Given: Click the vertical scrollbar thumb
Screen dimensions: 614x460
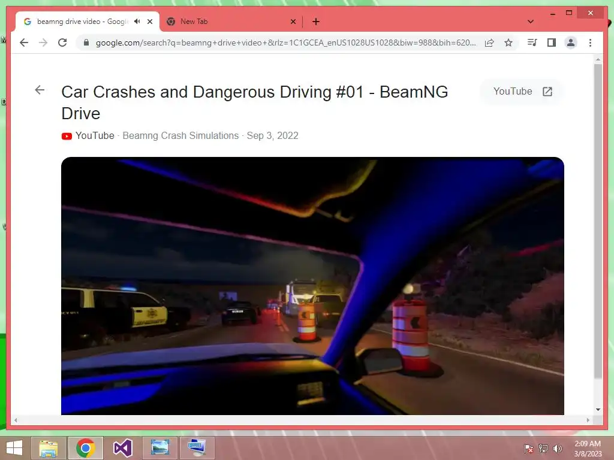Looking at the screenshot, I should click(598, 221).
